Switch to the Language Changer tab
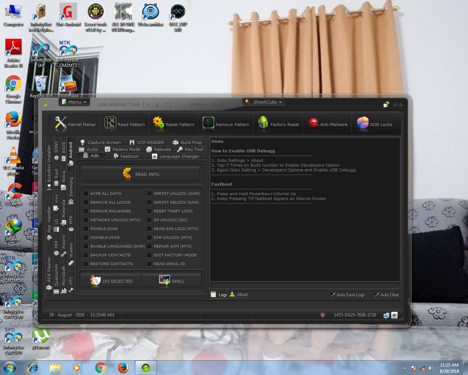Image resolution: width=468 pixels, height=375 pixels. tap(175, 156)
